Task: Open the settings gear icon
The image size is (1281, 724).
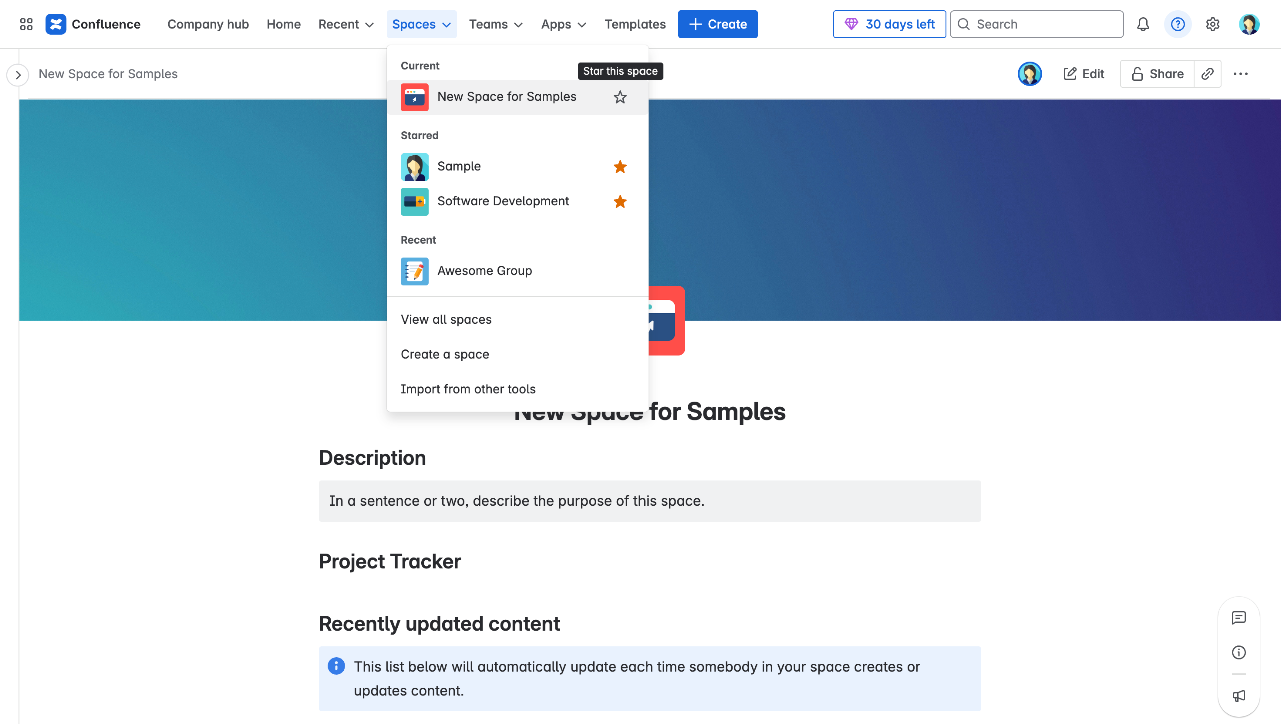Action: click(x=1212, y=24)
